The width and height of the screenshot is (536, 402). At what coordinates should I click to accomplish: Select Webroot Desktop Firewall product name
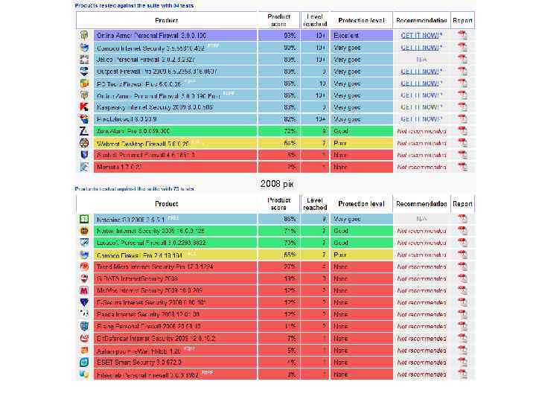click(142, 144)
